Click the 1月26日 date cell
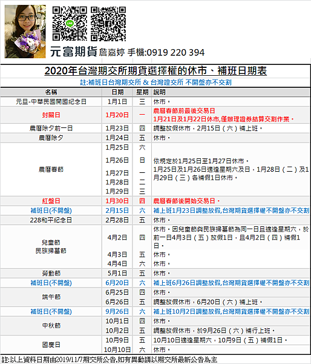This screenshot has width=311, height=364. click(x=117, y=160)
